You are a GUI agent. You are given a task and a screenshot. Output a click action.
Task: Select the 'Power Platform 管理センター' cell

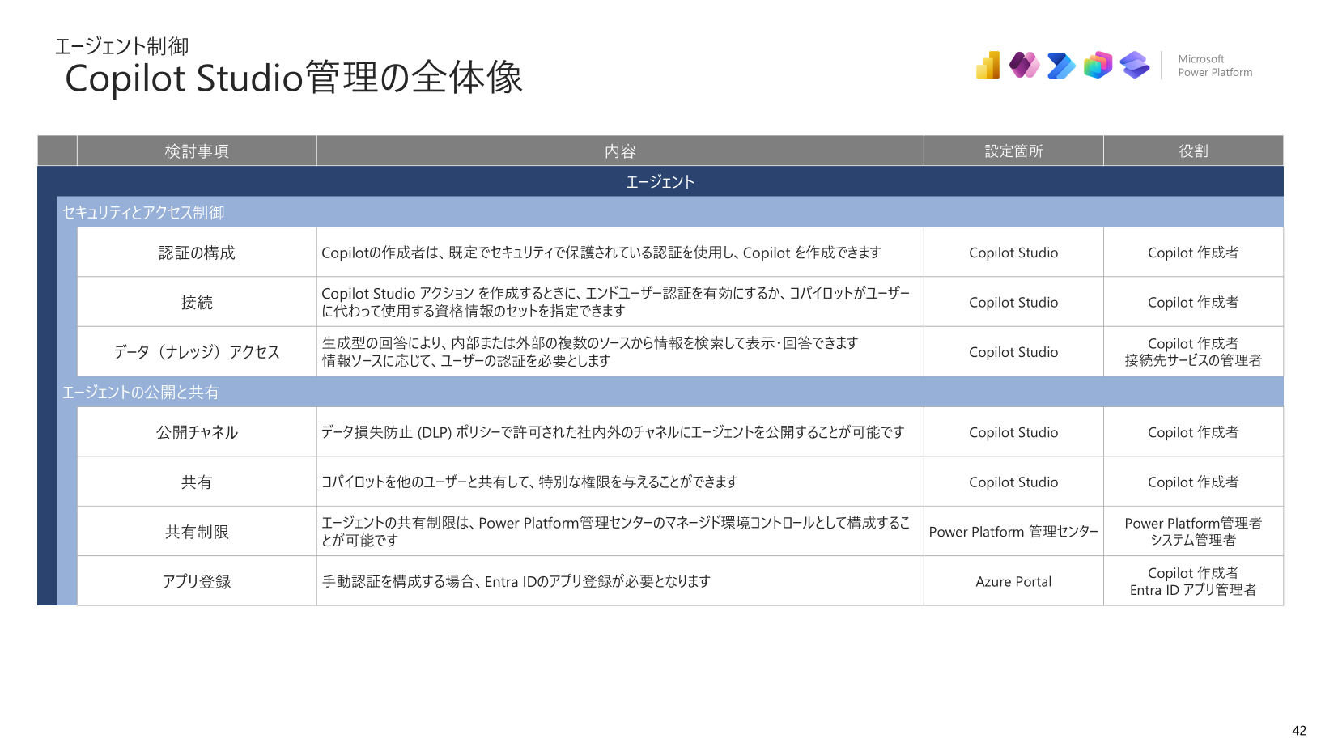1013,531
